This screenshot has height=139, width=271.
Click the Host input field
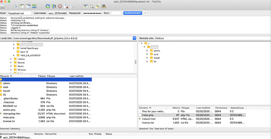(19, 13)
